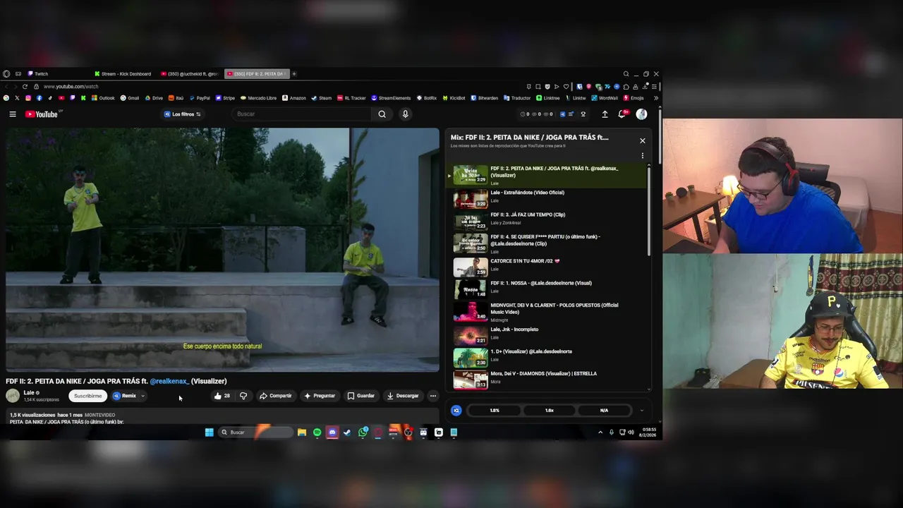Open the Windows Start button
The image size is (903, 508).
pyautogui.click(x=209, y=433)
